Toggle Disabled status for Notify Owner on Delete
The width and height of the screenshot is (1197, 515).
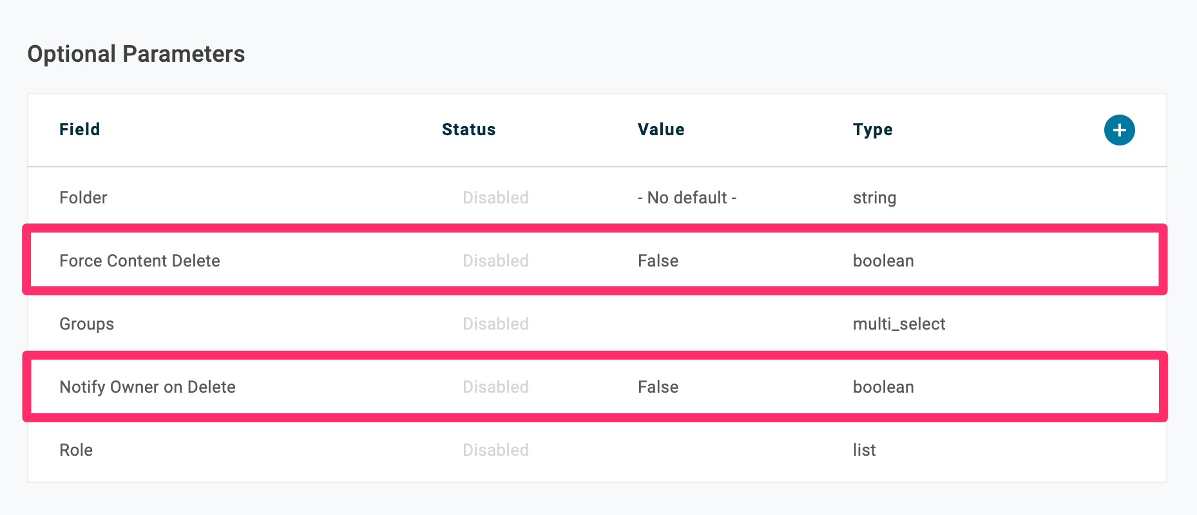[495, 387]
